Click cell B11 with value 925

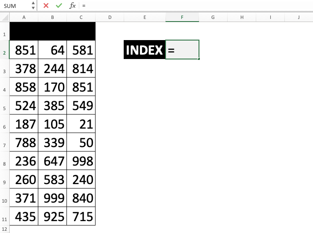[x=52, y=216]
